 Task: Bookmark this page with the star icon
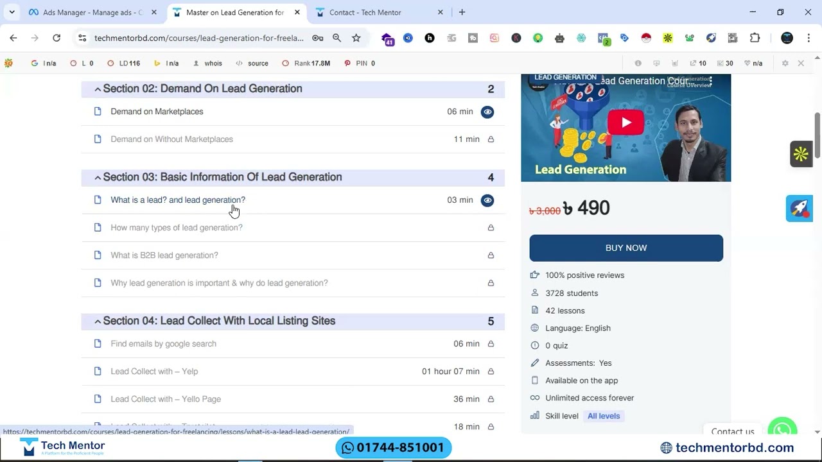pyautogui.click(x=356, y=38)
